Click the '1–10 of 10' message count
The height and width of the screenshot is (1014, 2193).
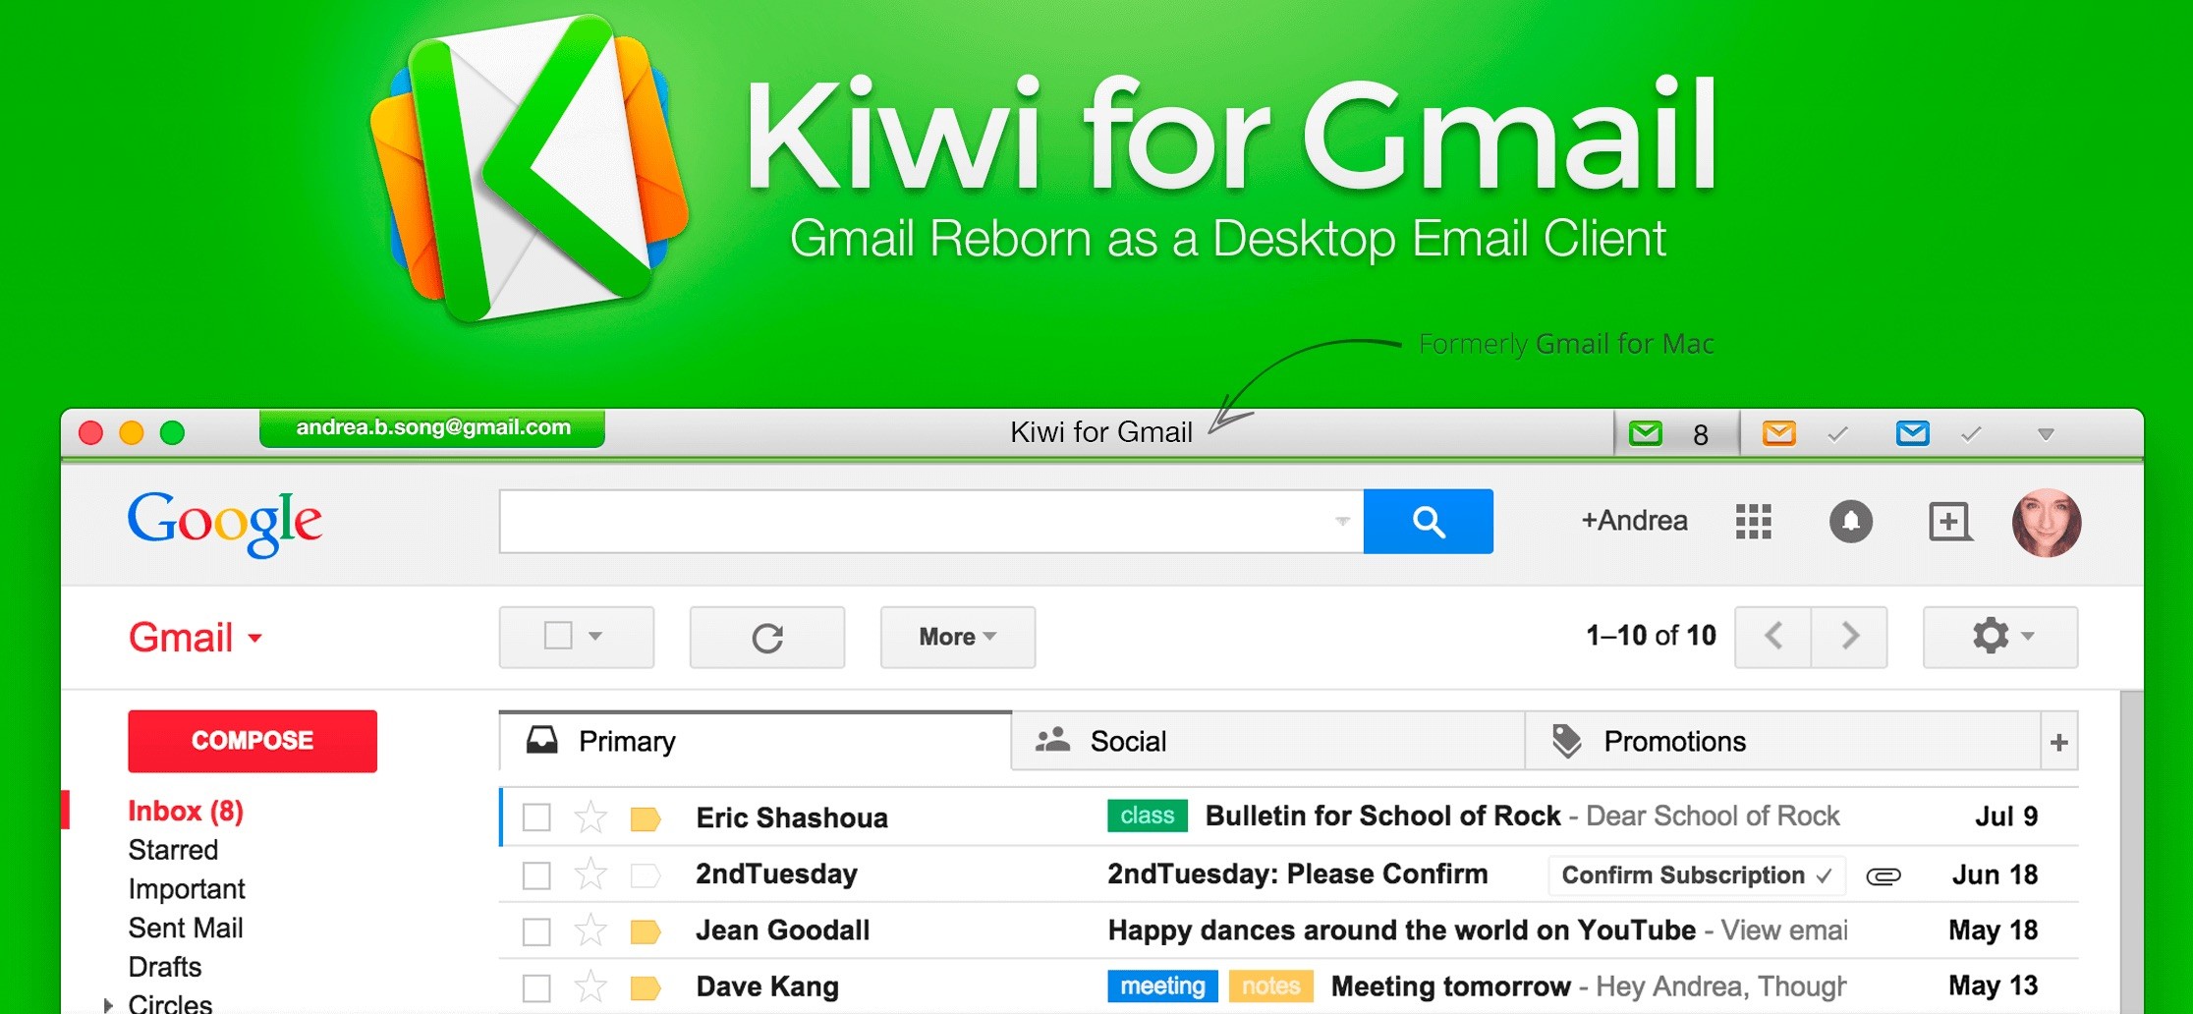[1651, 636]
